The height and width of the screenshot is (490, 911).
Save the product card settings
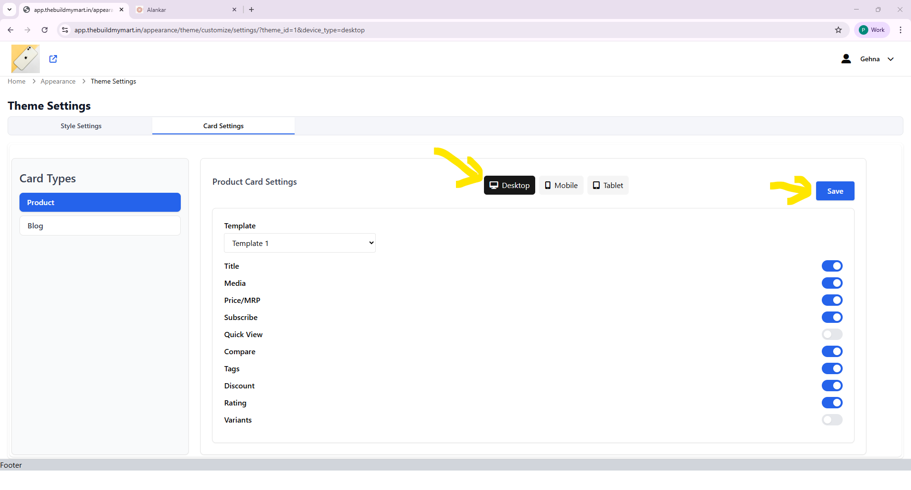pos(835,191)
